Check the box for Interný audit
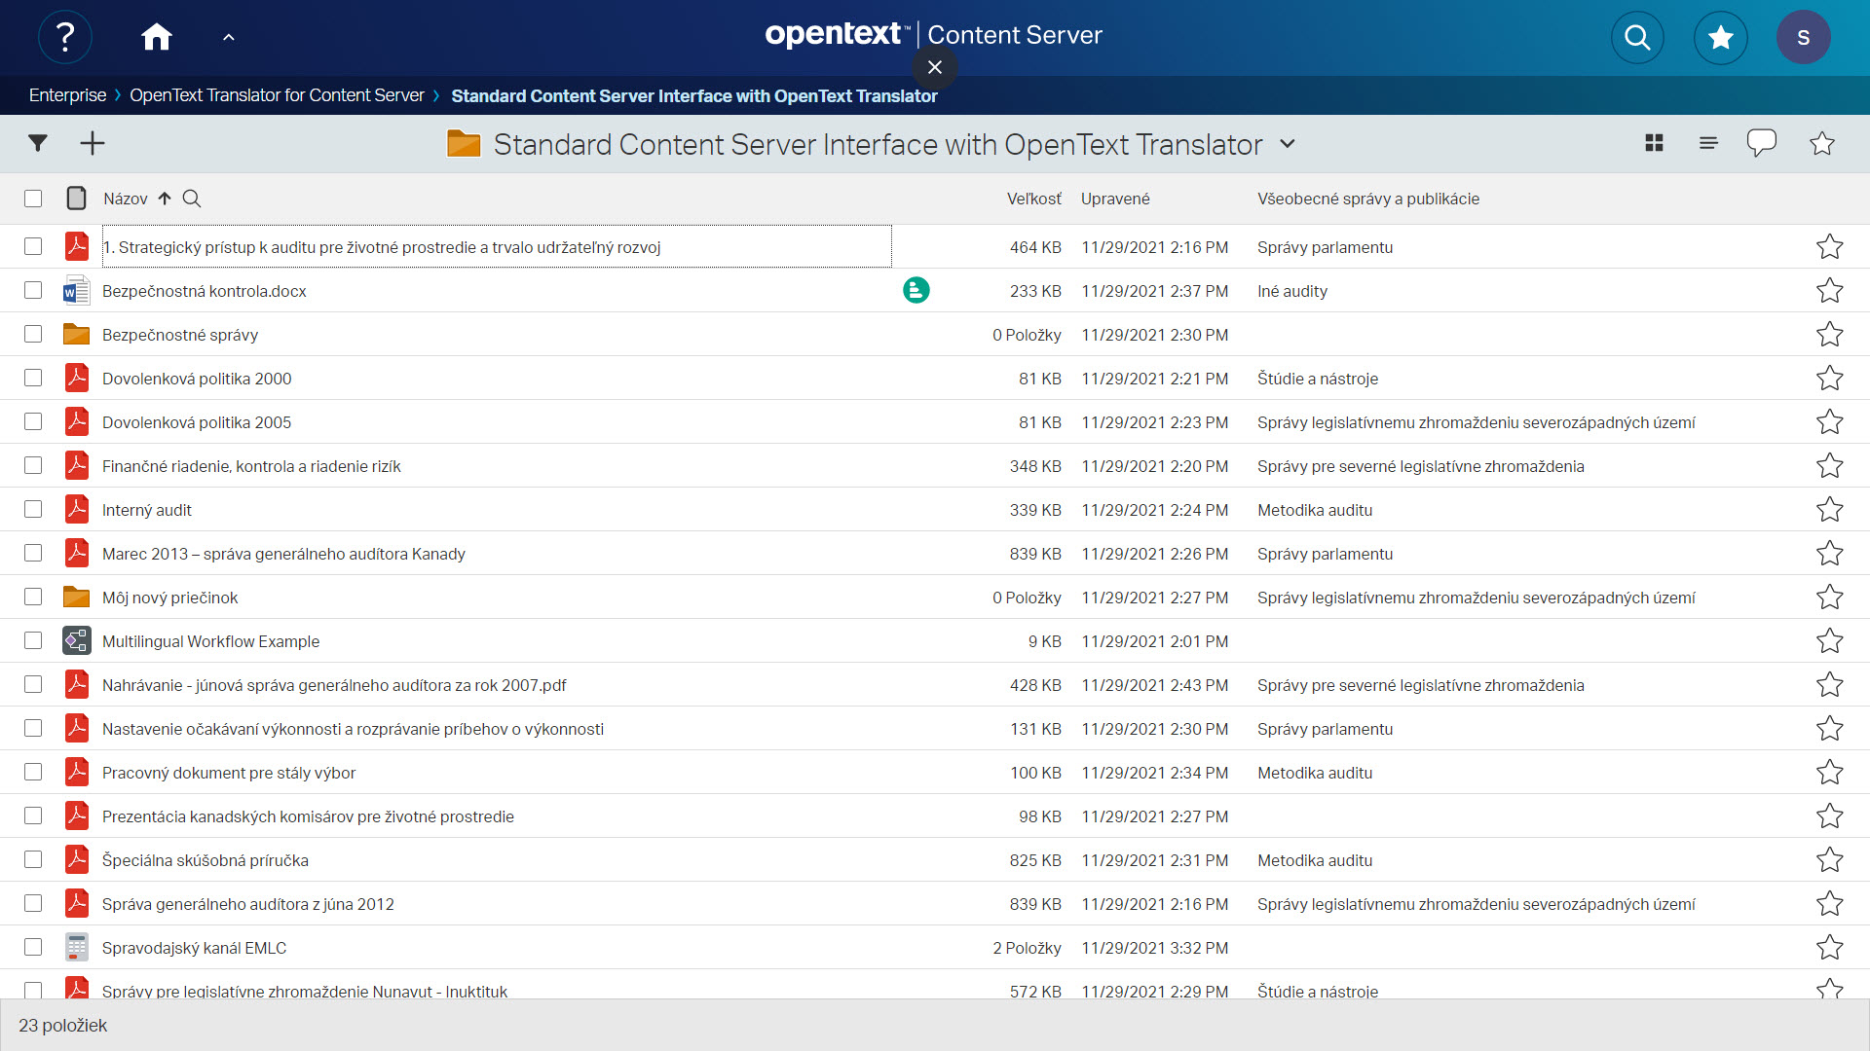This screenshot has height=1051, width=1870. pos(33,509)
